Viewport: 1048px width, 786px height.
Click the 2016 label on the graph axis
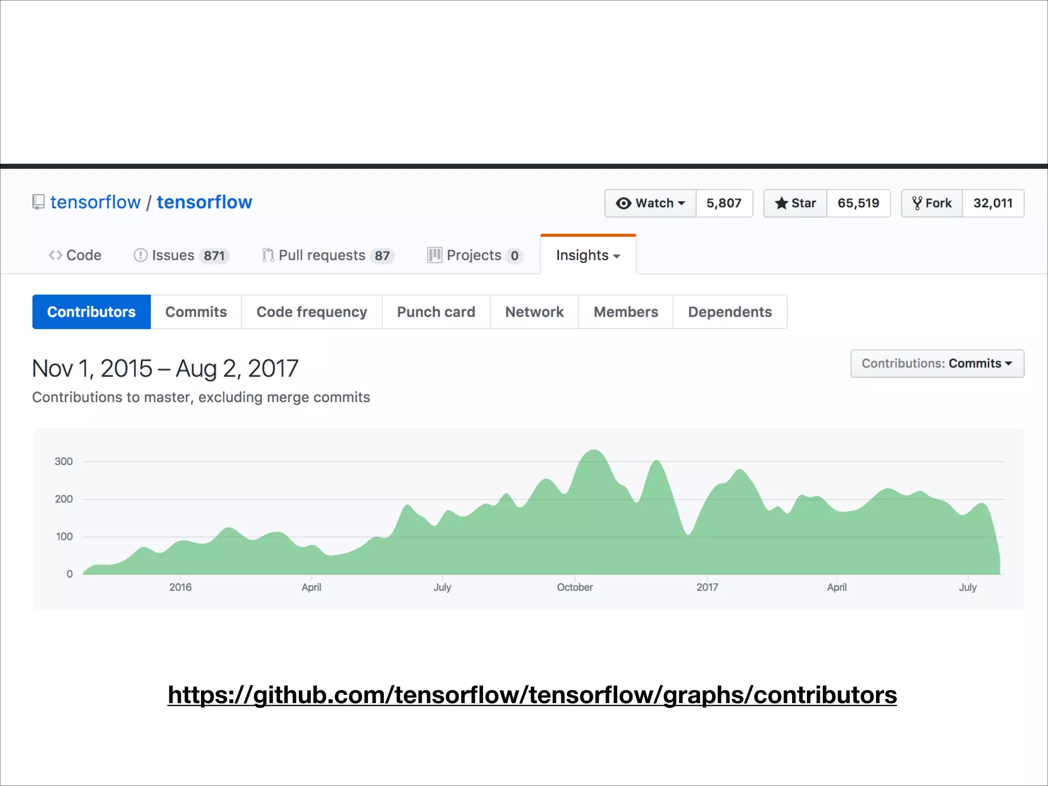181,587
